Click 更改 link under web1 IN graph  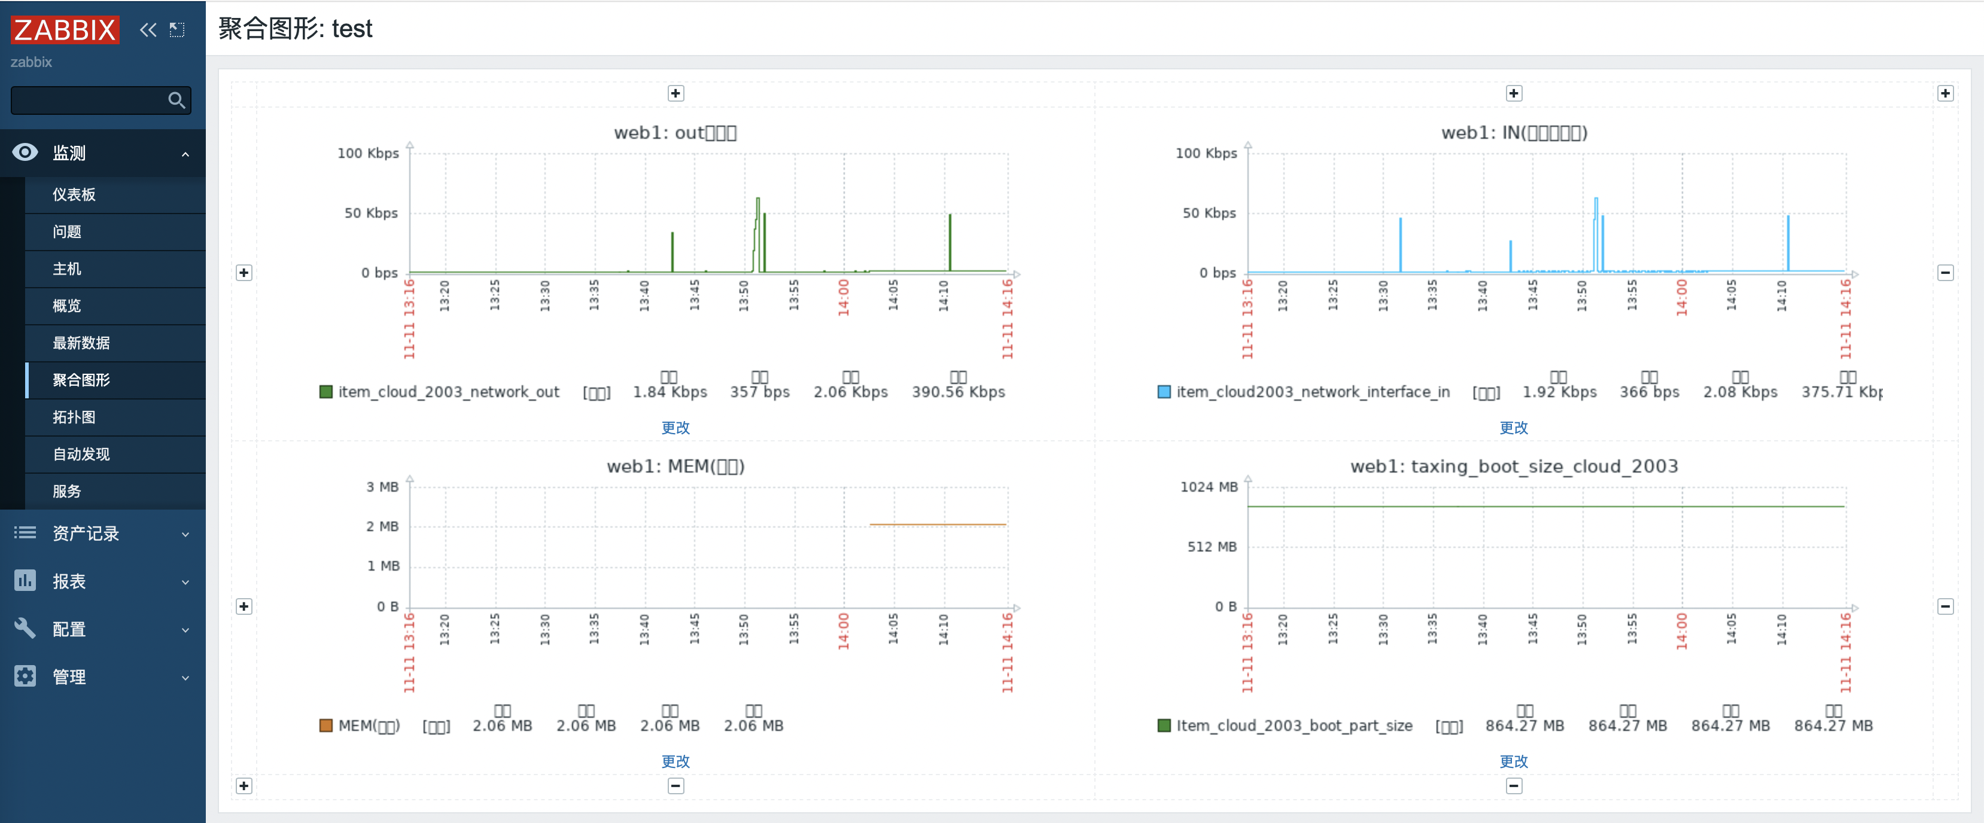1513,427
